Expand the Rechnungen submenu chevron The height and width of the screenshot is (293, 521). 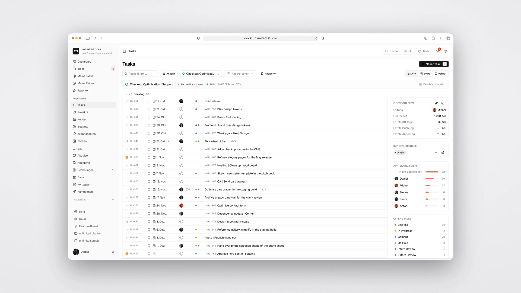113,170
